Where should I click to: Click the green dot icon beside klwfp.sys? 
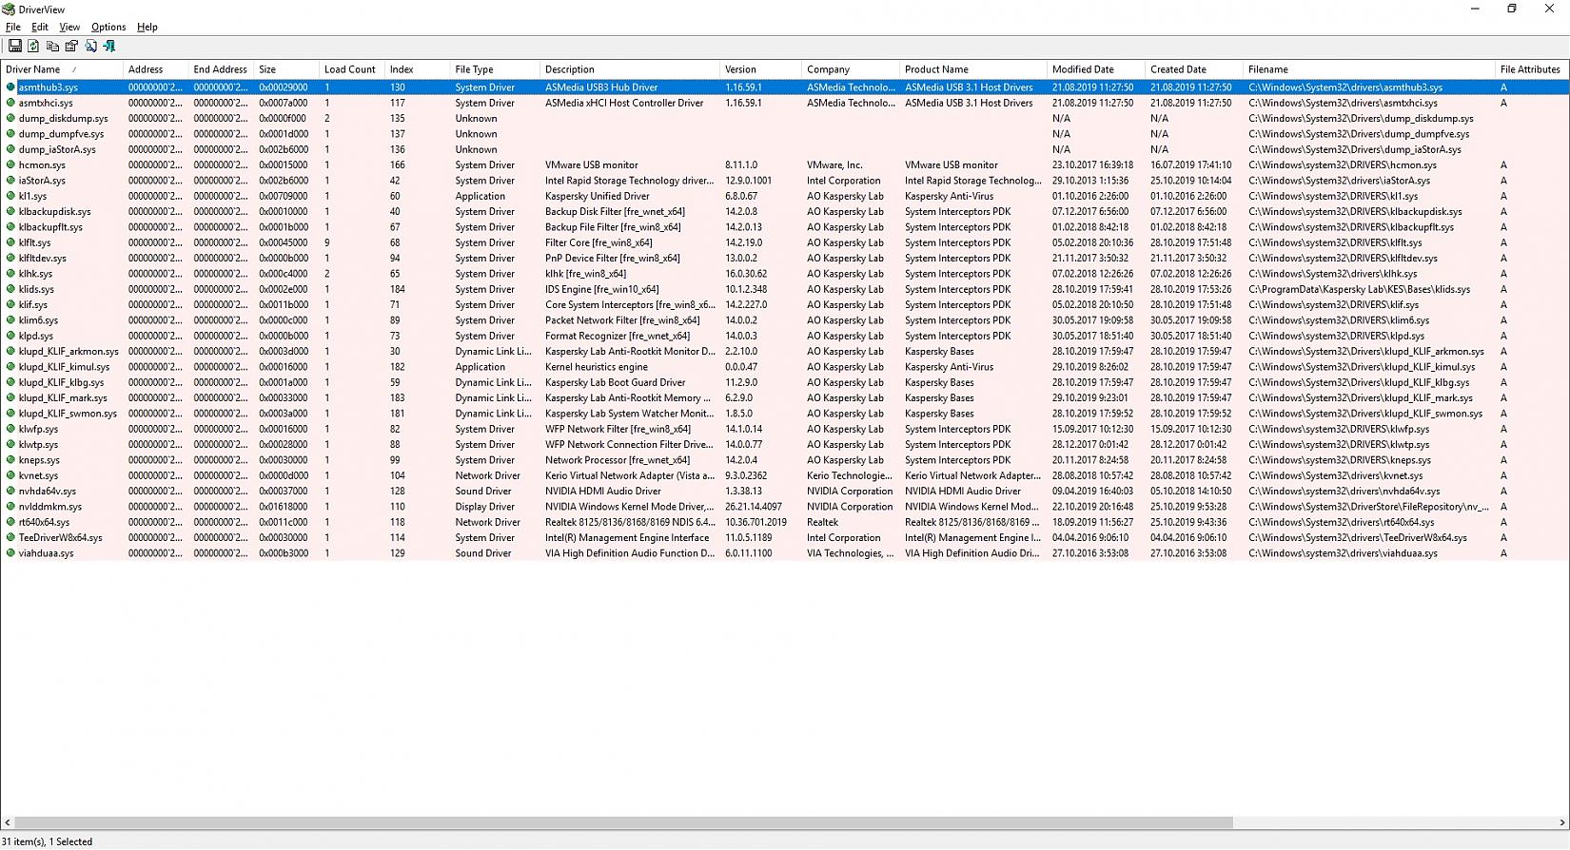point(10,429)
